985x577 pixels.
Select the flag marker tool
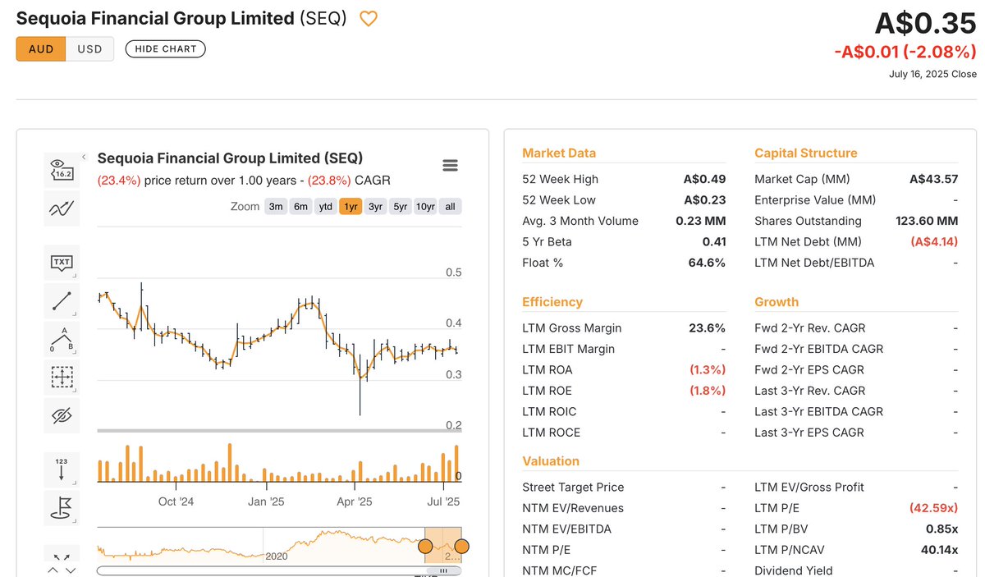pos(62,508)
